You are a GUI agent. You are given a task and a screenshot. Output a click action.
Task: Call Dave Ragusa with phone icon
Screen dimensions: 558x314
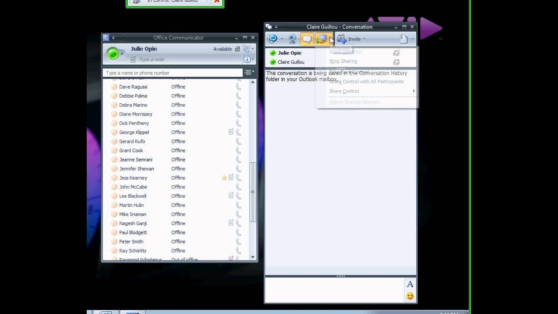click(x=238, y=87)
